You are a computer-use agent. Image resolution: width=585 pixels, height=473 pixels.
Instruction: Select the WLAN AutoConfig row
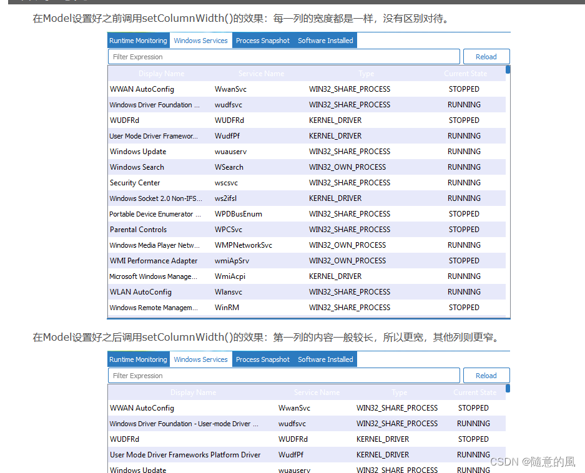coord(307,292)
